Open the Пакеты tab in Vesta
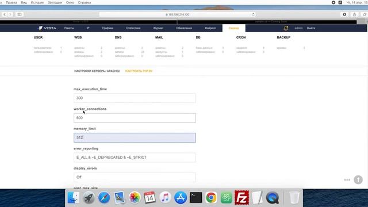Screen dimensions: 368x207 click(x=69, y=28)
